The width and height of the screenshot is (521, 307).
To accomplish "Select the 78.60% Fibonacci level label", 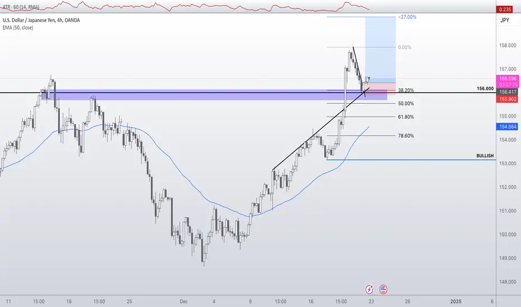I will click(x=406, y=136).
